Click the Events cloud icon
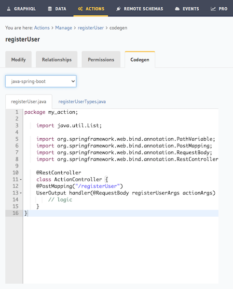Screen dimensions: 233x289 coord(177,9)
